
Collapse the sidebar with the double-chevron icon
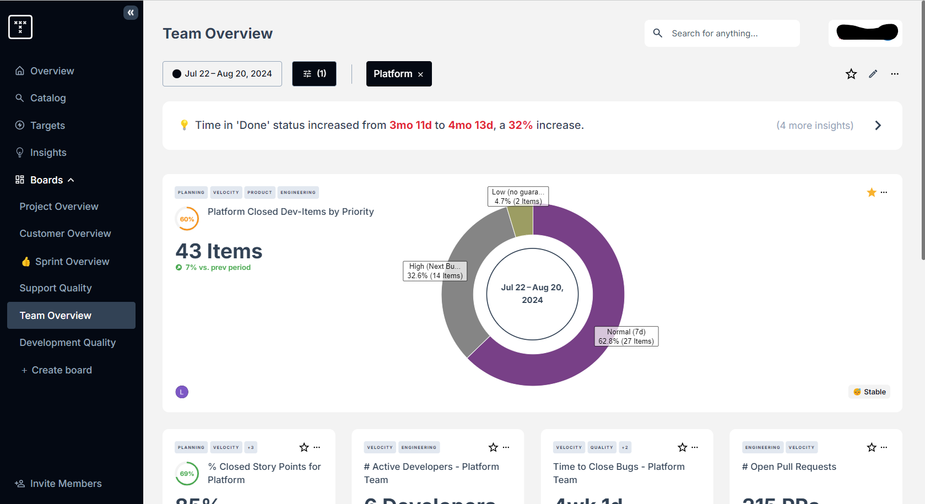tap(131, 12)
